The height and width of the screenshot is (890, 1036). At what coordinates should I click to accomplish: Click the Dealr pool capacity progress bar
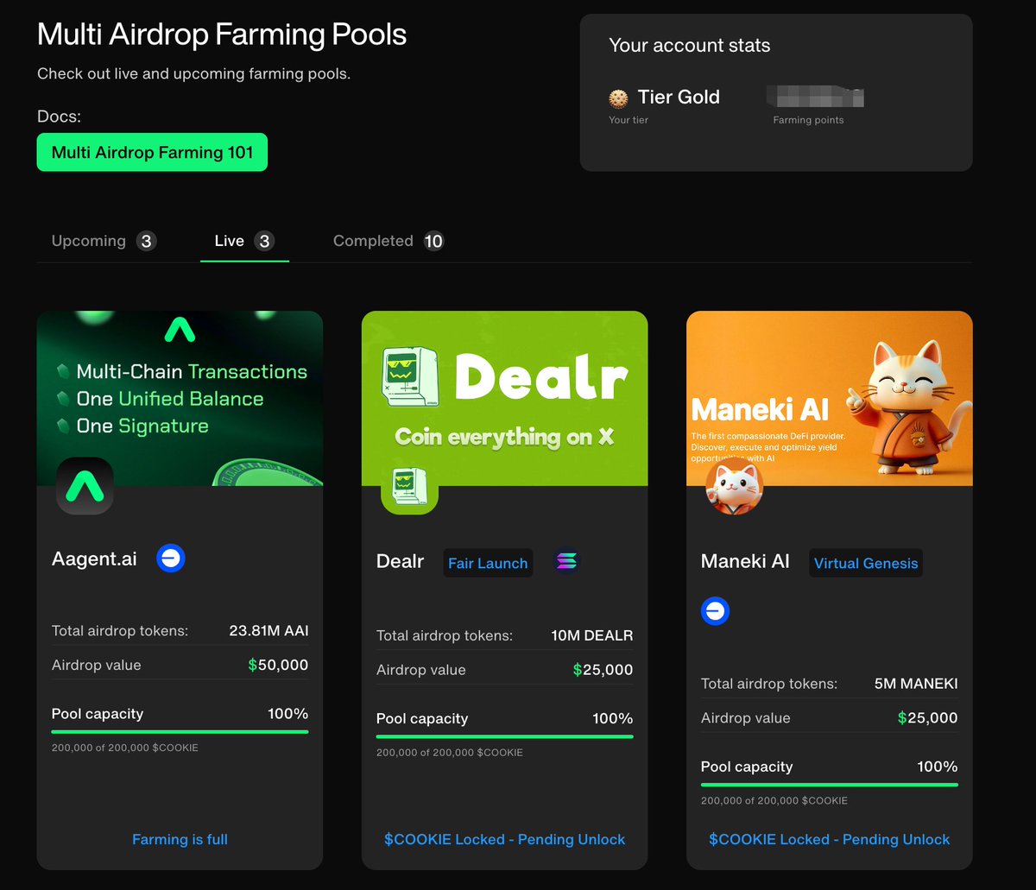504,736
